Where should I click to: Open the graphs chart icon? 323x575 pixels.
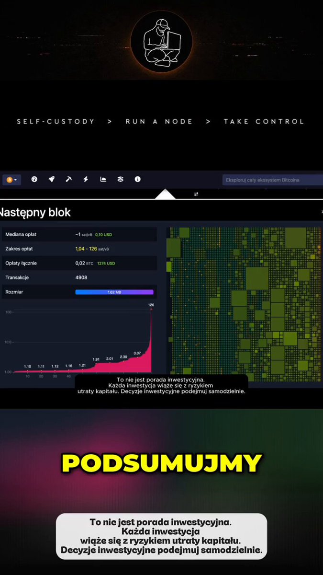coord(103,179)
